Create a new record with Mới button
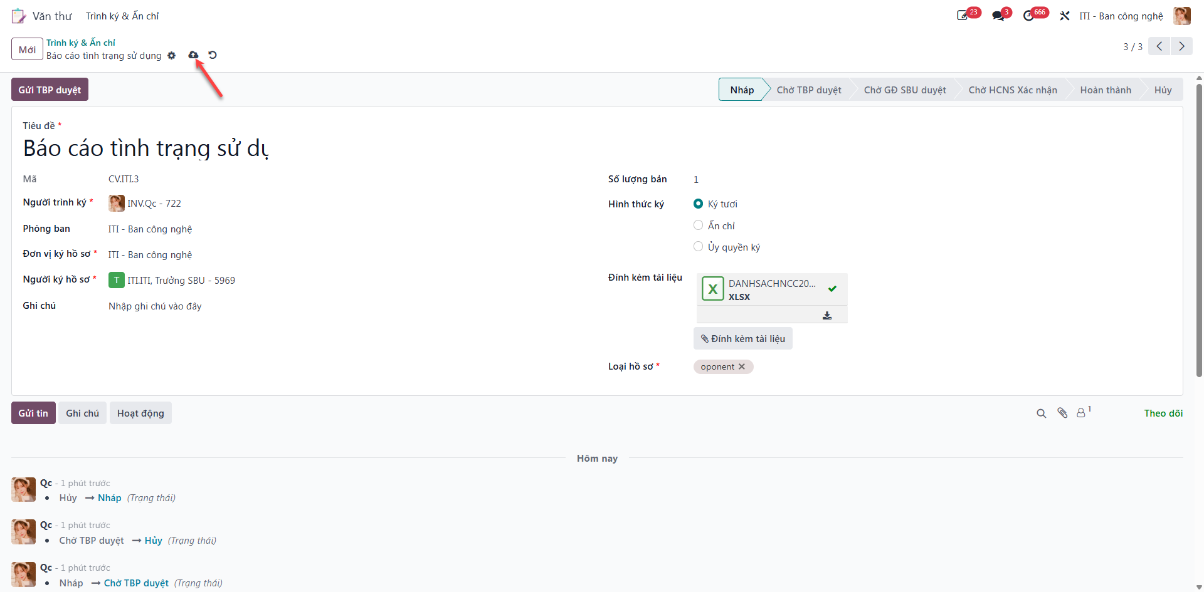The width and height of the screenshot is (1204, 592). pyautogui.click(x=27, y=49)
